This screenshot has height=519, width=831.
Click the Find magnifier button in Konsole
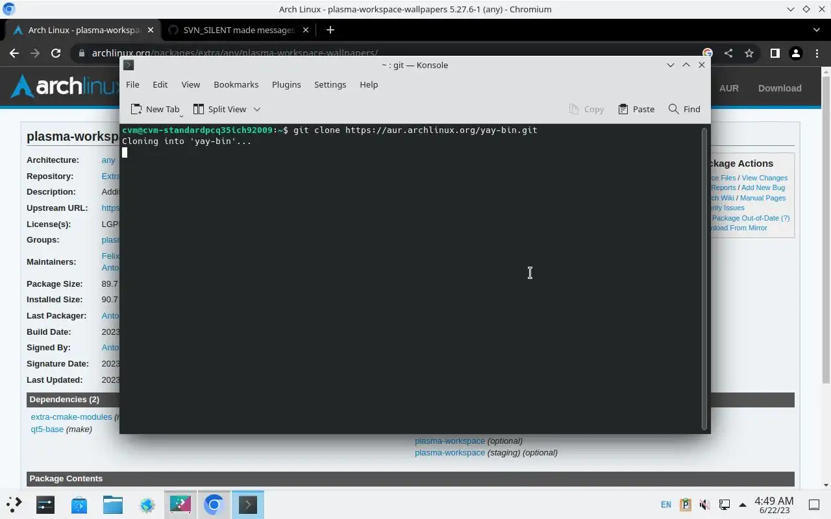point(684,109)
